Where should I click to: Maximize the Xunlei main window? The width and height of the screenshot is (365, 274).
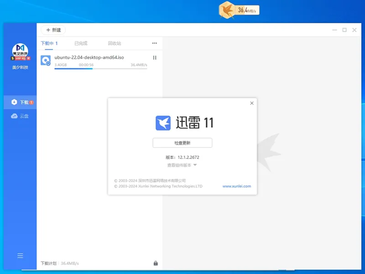click(344, 30)
